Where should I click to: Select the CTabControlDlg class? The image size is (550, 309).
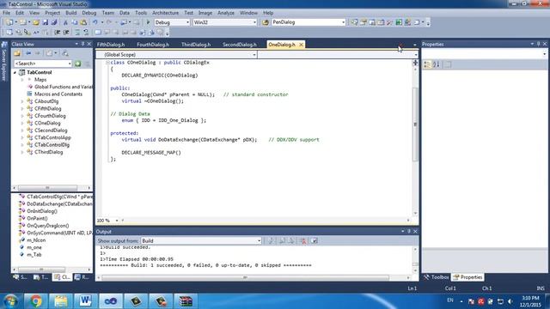tap(52, 145)
